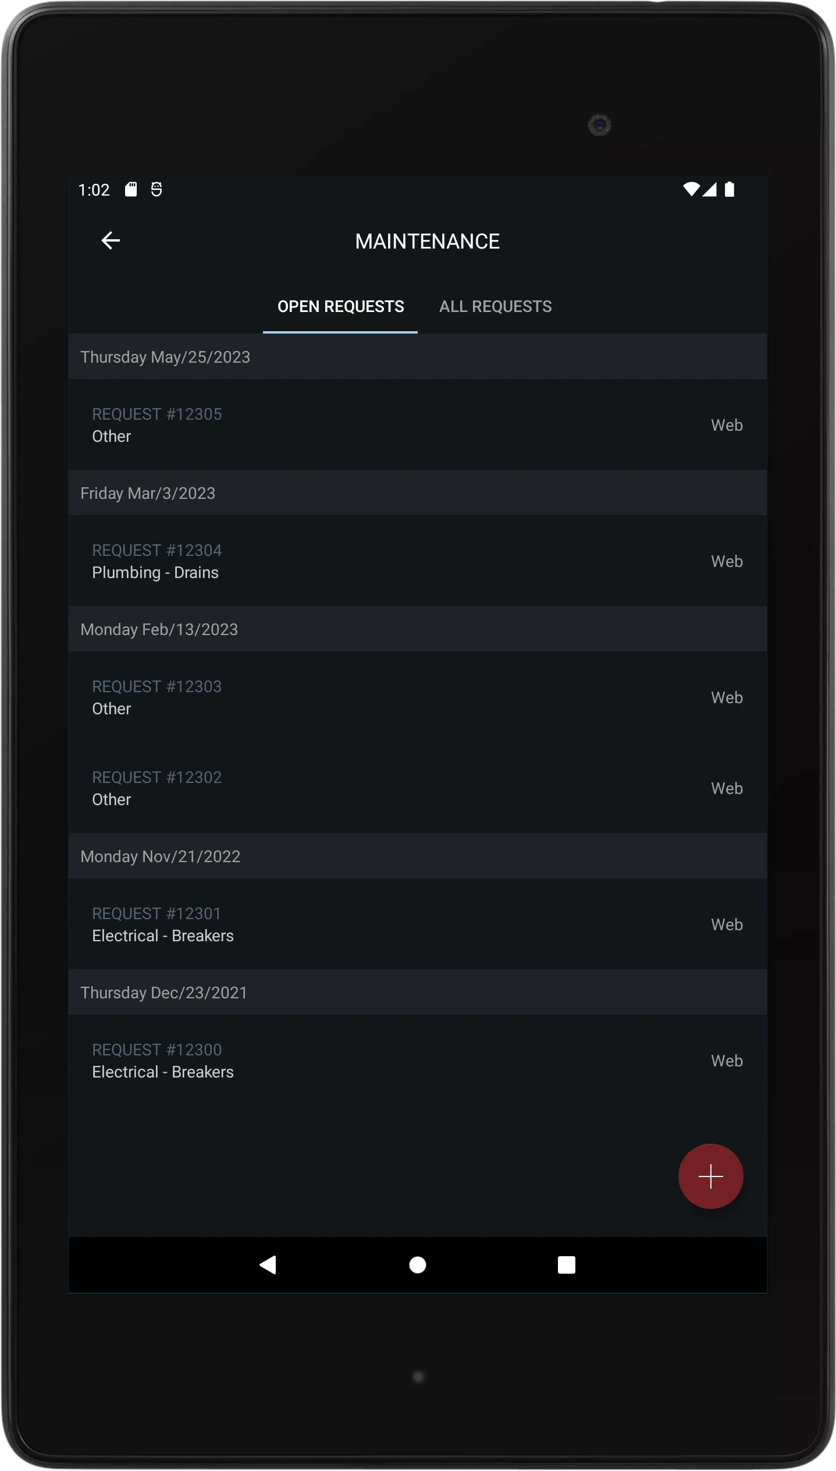Open Request #12302 Other entry
The height and width of the screenshot is (1471, 836).
point(418,788)
